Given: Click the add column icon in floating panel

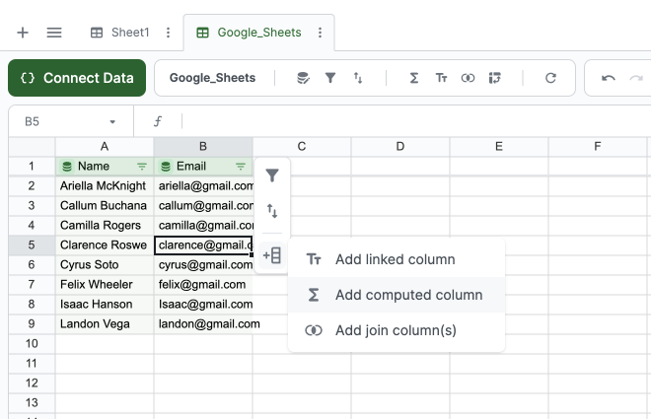Looking at the screenshot, I should [x=272, y=255].
